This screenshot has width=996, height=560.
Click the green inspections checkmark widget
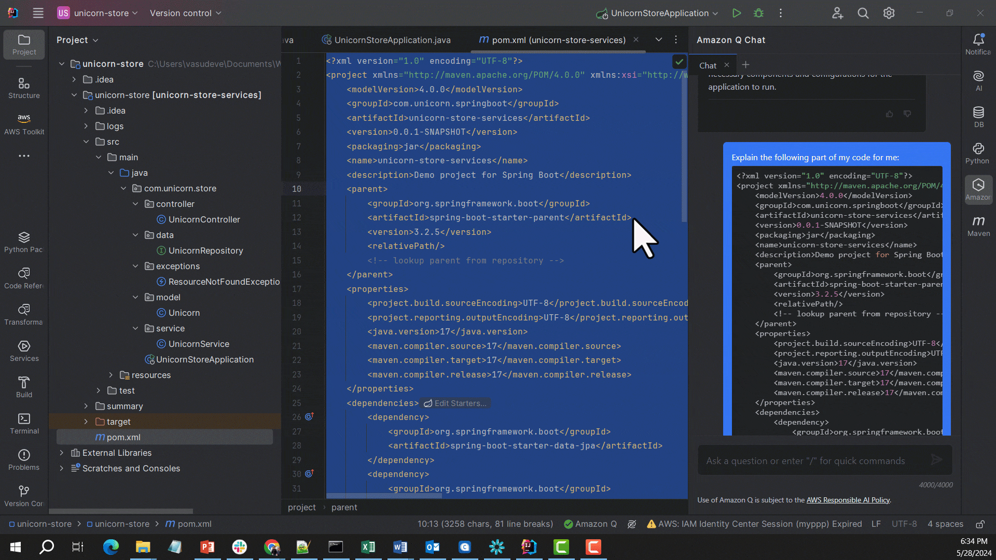pyautogui.click(x=679, y=61)
